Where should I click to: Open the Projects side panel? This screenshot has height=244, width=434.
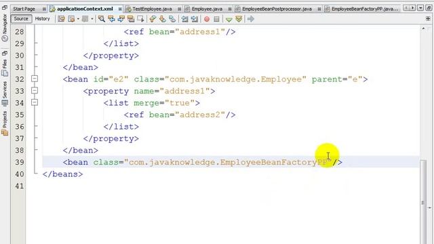[5, 123]
